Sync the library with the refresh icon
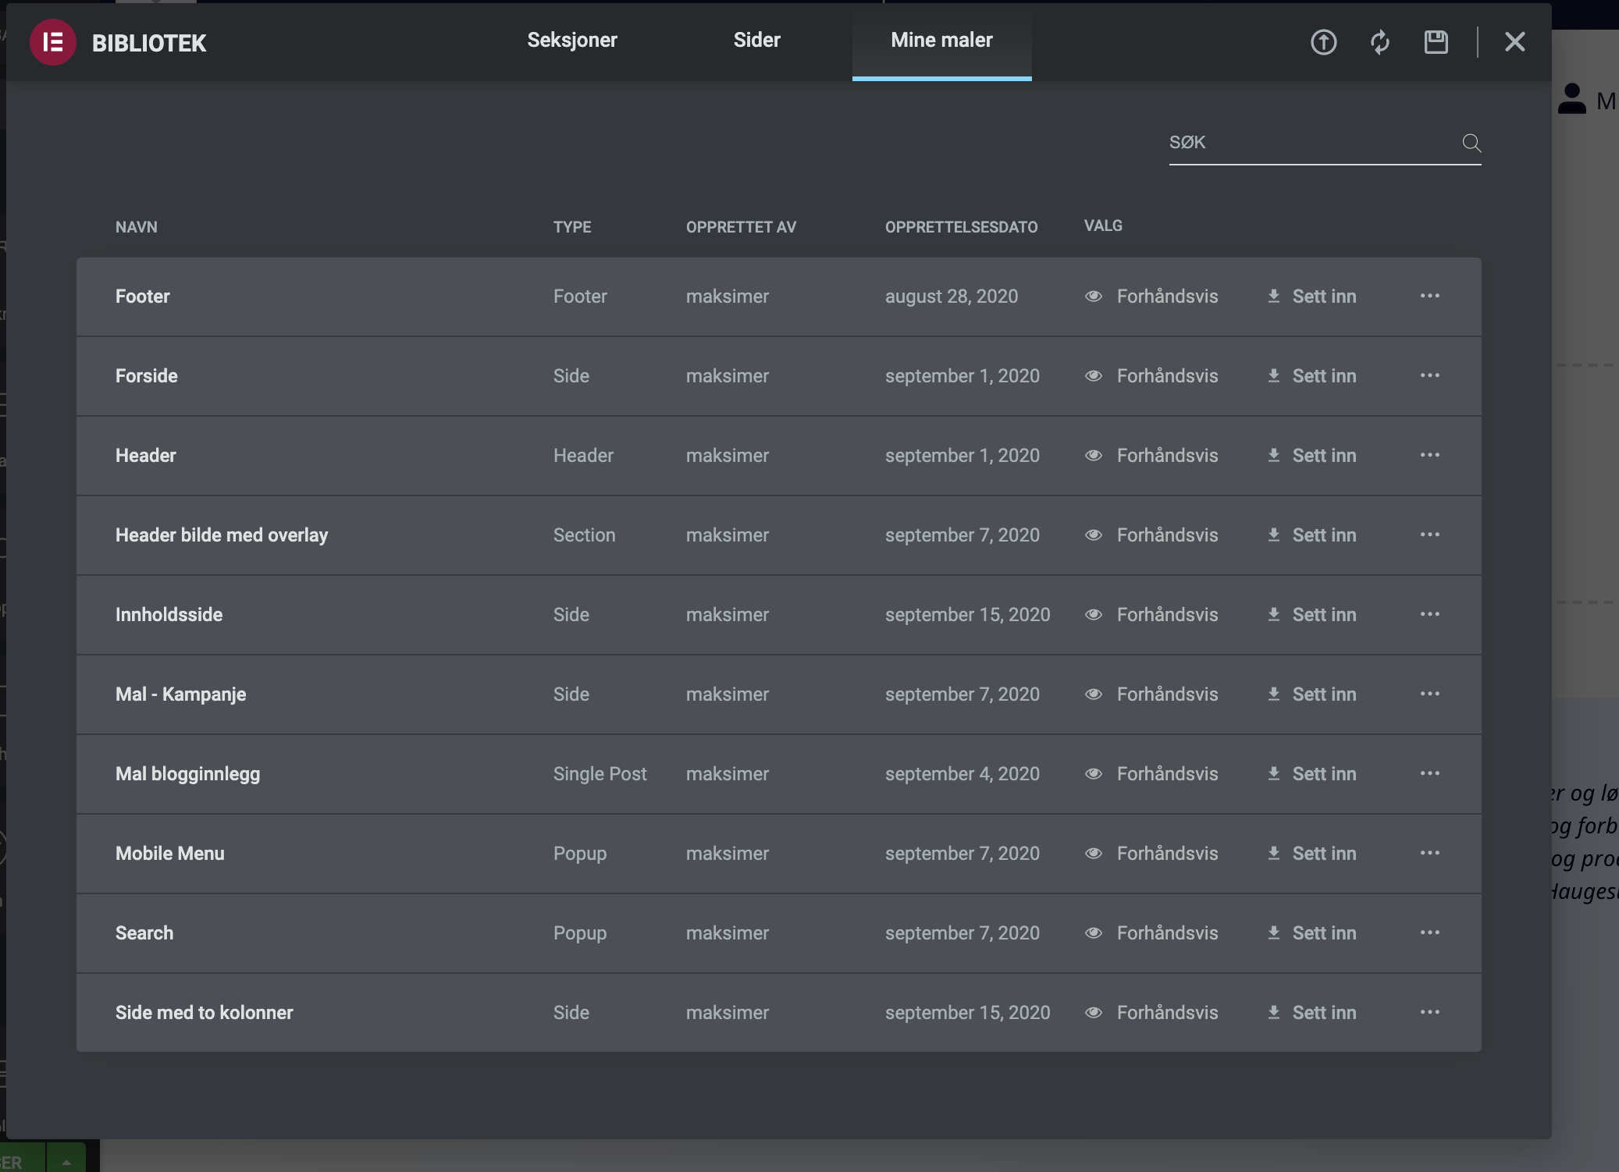1619x1172 pixels. (1380, 42)
